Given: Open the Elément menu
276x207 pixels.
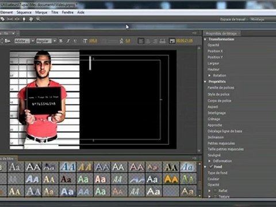Looking at the screenshot, I should pyautogui.click(x=6, y=12).
